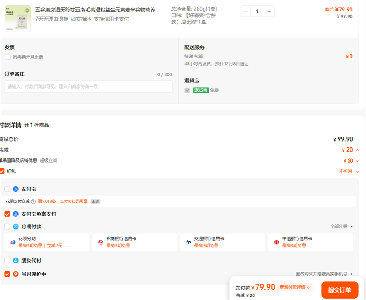Click the 订单备注 order note input field
Image resolution: width=366 pixels, height=300 pixels.
(x=88, y=87)
